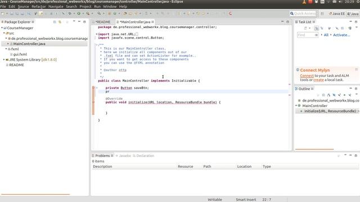Toggle Link with Editor in Package Explorer

(60, 22)
